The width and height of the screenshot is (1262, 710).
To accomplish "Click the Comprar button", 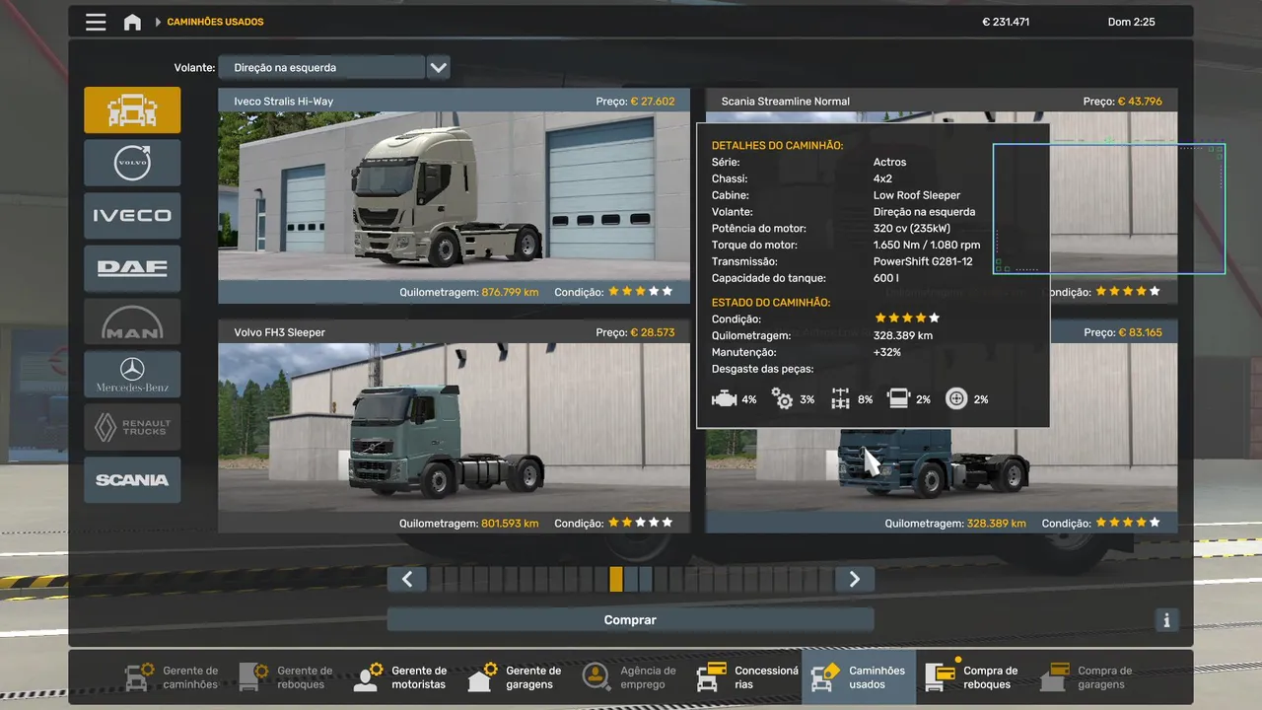I will click(630, 620).
